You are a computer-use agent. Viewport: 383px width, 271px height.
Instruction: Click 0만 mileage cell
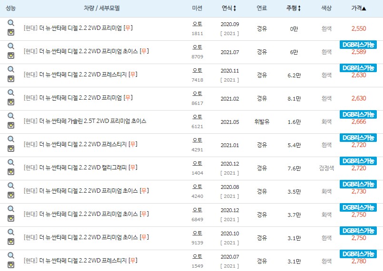(x=294, y=29)
